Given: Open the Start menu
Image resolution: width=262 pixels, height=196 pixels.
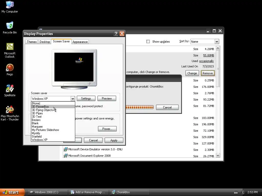Looking at the screenshot, I should [12, 192].
